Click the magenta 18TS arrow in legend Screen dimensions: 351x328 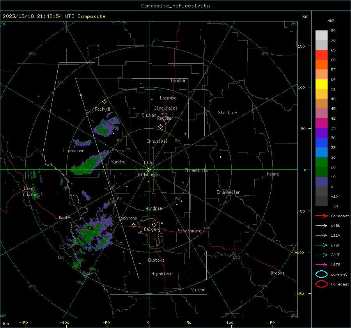tap(321, 265)
